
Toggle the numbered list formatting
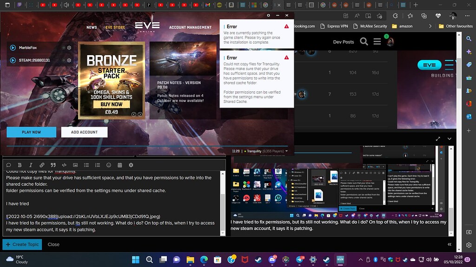[x=98, y=165]
